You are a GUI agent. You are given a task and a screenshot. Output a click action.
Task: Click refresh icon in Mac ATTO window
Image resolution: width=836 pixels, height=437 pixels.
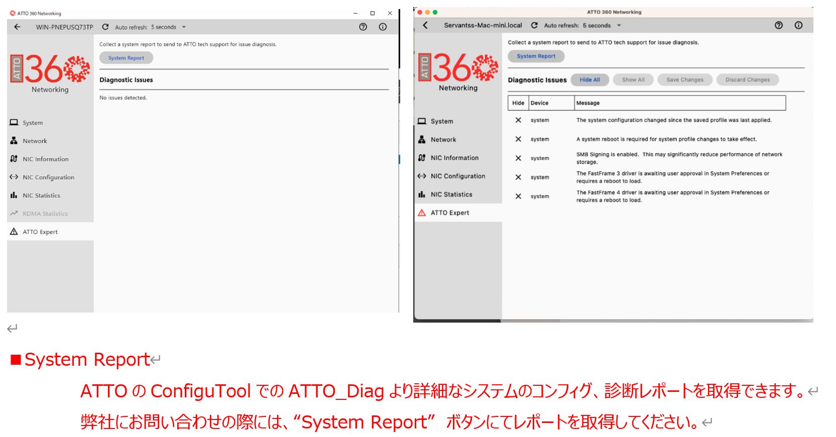click(x=534, y=25)
